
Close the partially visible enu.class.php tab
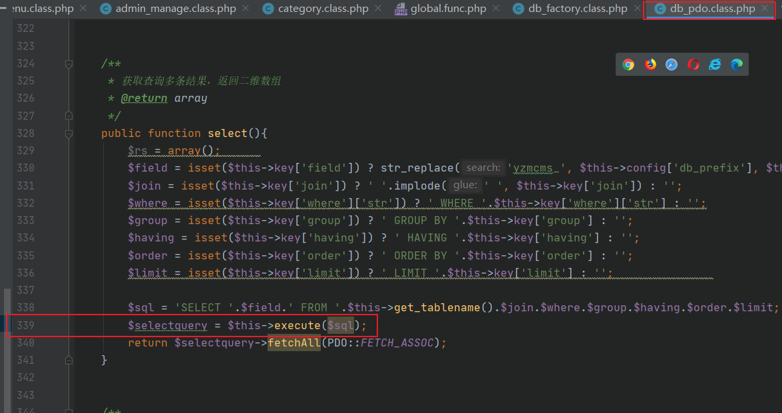83,9
